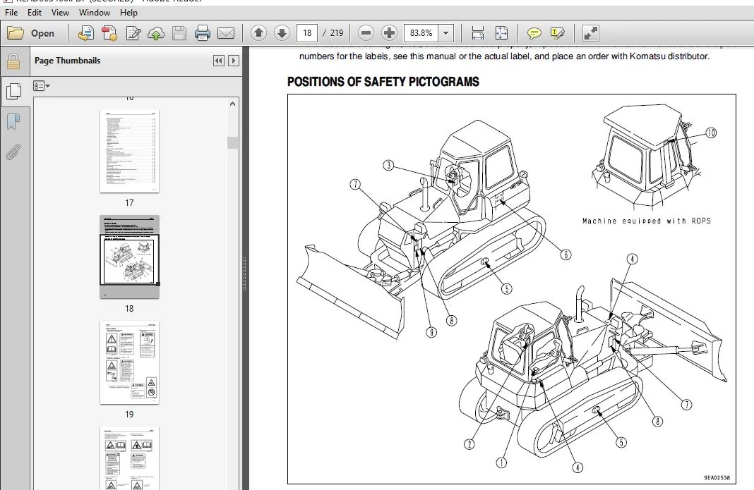This screenshot has width=754, height=490.
Task: Go to next page arrow
Action: [x=282, y=32]
